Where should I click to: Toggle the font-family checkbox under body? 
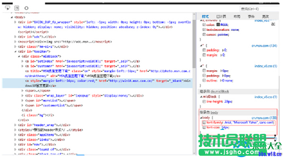204,122
